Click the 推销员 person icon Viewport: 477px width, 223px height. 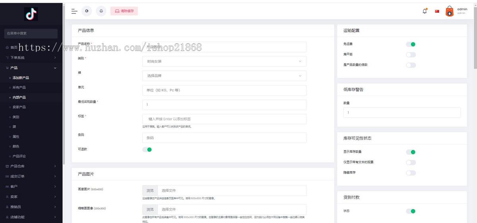click(x=7, y=207)
